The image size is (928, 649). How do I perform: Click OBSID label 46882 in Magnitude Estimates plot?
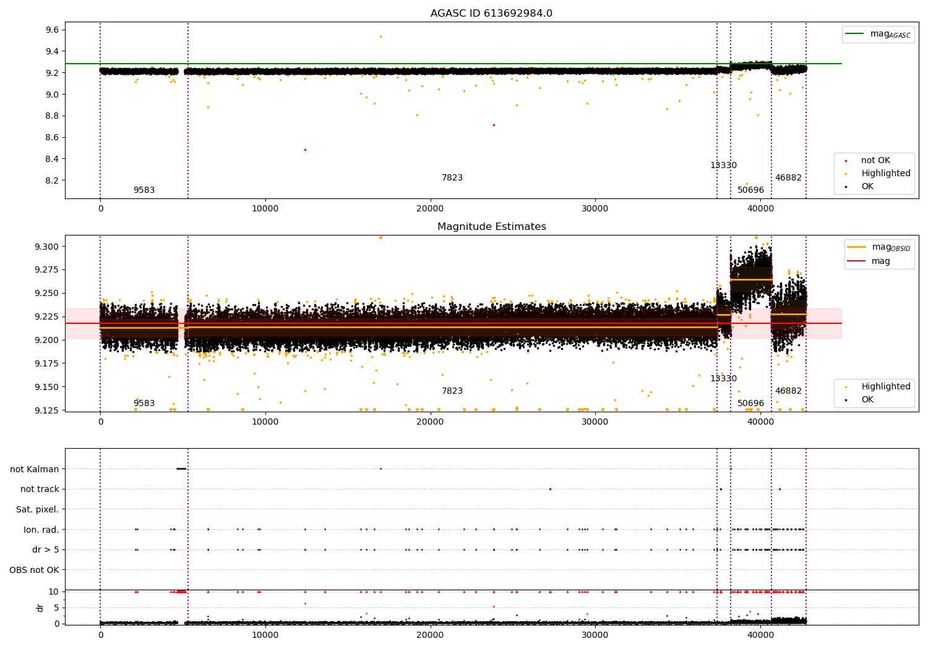788,391
